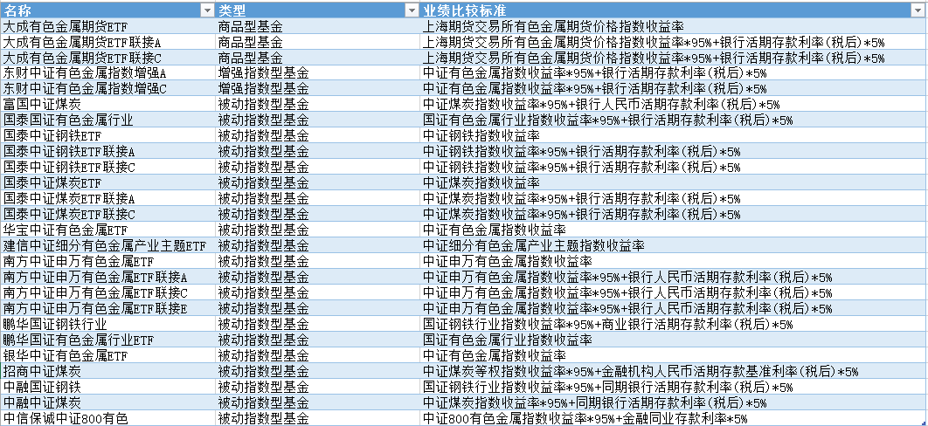Select the cell 国泰中证煤炭ETF
928x426 pixels.
coord(107,182)
